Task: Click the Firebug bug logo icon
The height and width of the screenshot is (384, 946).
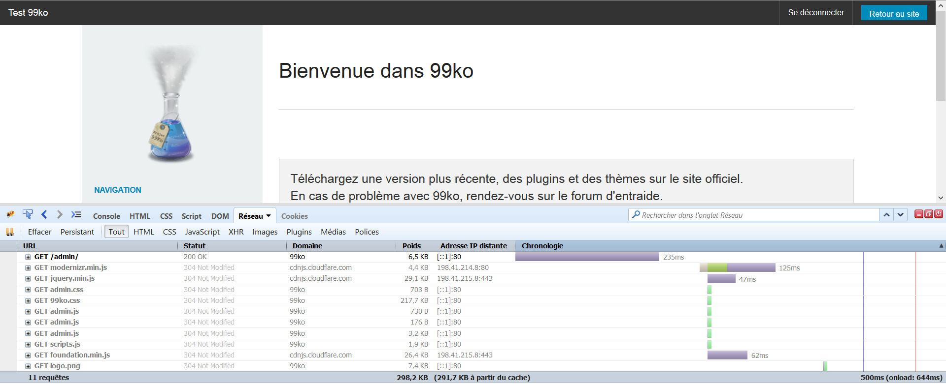Action: (10, 215)
